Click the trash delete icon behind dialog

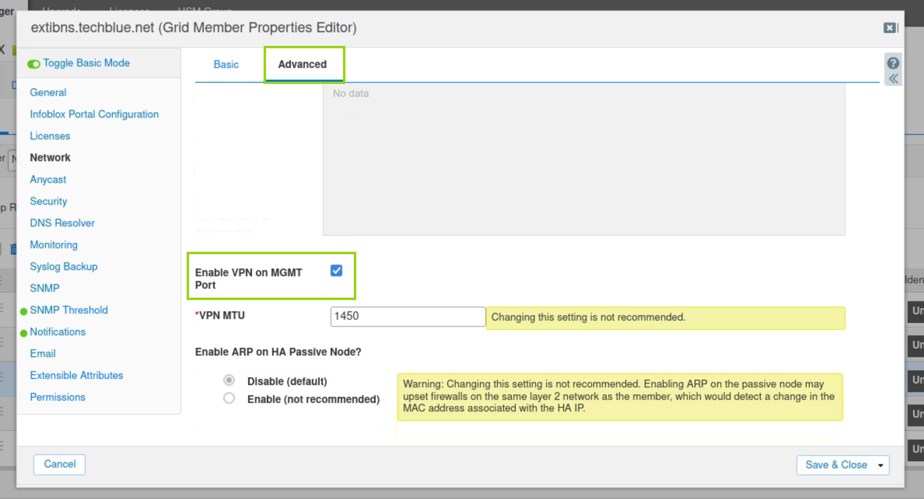tap(13, 249)
